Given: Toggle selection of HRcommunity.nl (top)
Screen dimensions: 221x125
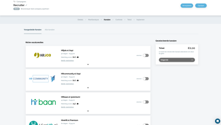Looking at the screenshot, I should coord(146,79).
